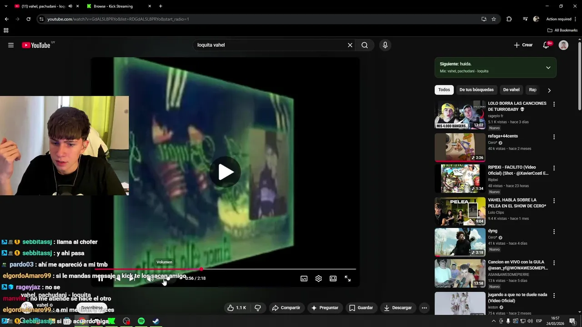Select the 'De vahel' filter chip
This screenshot has width=582, height=327.
pyautogui.click(x=511, y=89)
